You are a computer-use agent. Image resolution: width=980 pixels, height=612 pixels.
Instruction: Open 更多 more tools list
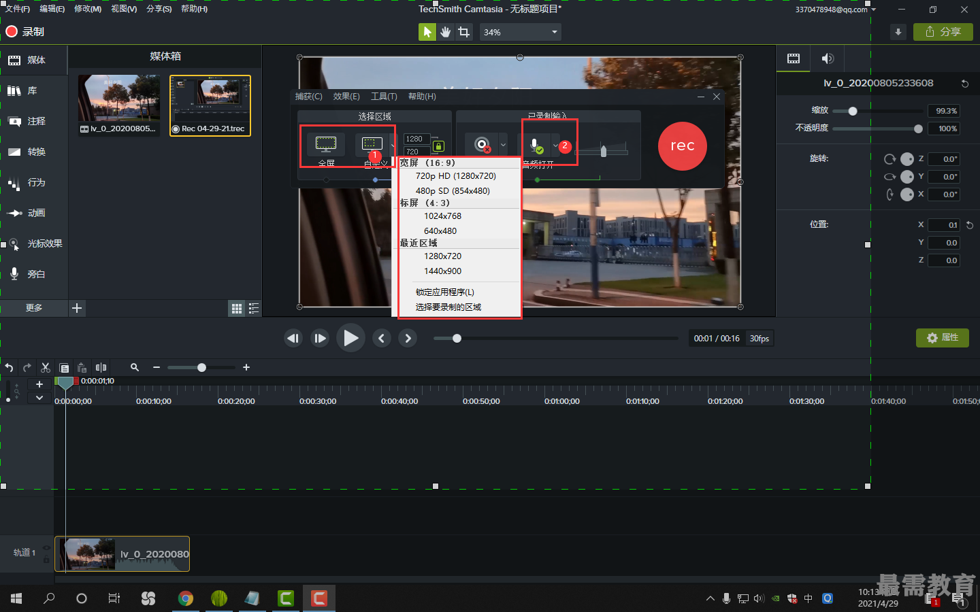point(34,308)
